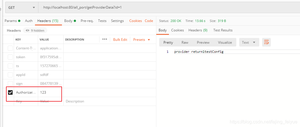Open the request Settings tab
The width and height of the screenshot is (300, 127).
117,21
